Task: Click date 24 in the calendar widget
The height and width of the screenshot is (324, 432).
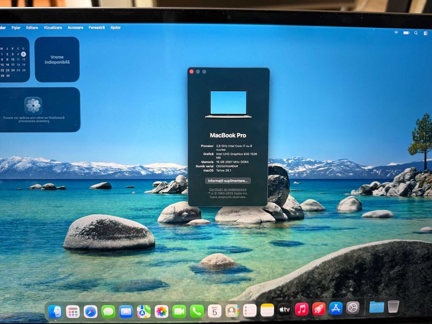Action: (x=13, y=70)
